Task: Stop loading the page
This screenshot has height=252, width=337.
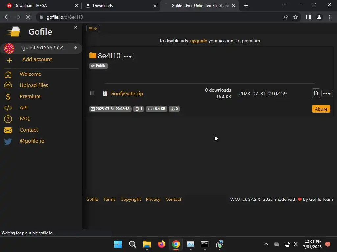Action: click(x=28, y=17)
